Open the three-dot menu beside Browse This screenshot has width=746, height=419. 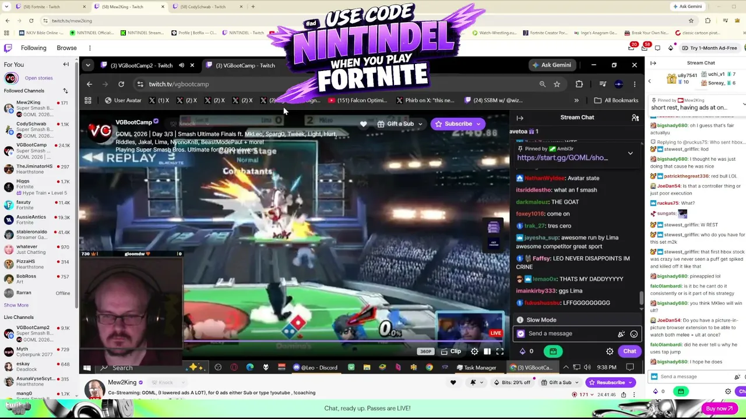[x=90, y=48]
